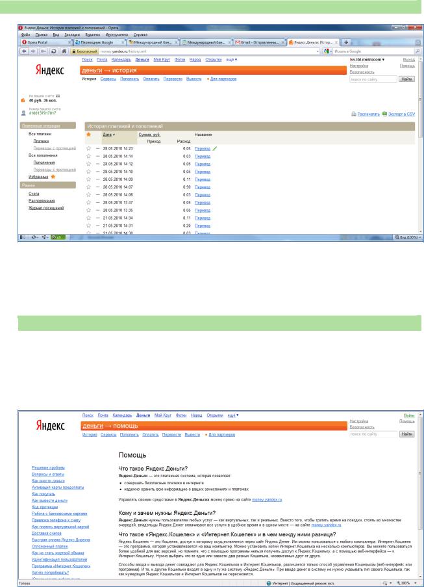
Task: Close the Gmail tab
Action: coord(283,43)
